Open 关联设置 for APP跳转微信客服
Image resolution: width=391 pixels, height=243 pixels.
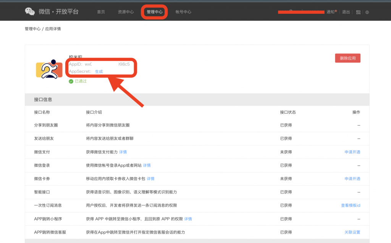pos(352,232)
